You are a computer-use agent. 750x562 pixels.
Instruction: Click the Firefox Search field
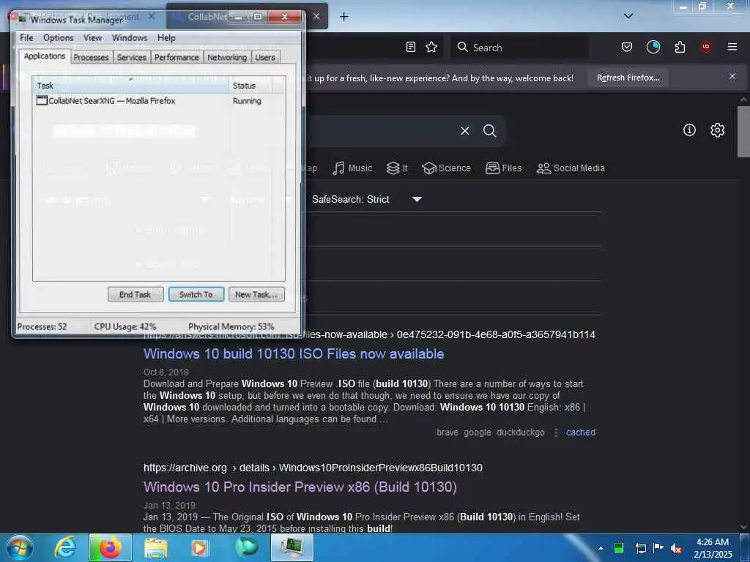pyautogui.click(x=519, y=48)
